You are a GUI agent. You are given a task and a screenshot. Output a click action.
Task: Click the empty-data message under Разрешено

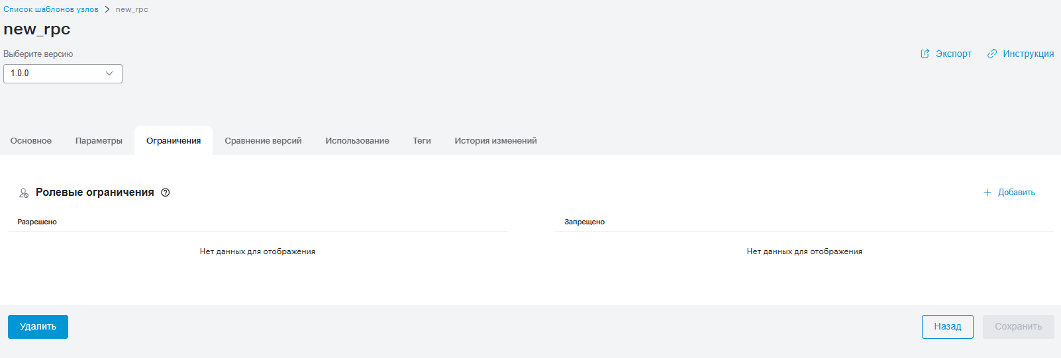pos(258,251)
